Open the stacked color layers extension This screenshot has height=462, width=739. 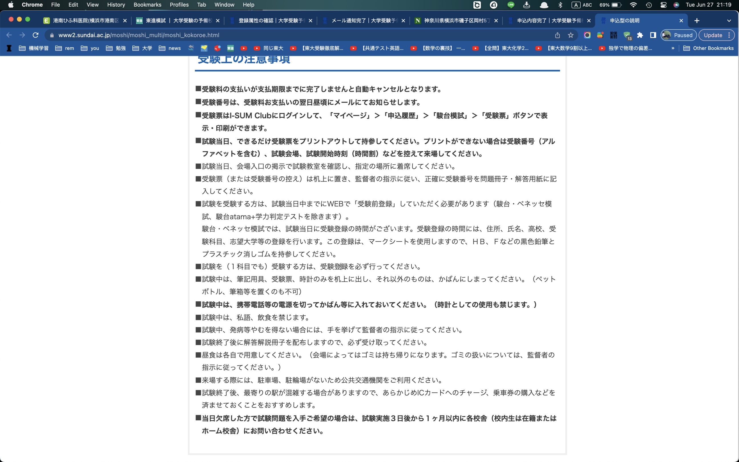[600, 35]
